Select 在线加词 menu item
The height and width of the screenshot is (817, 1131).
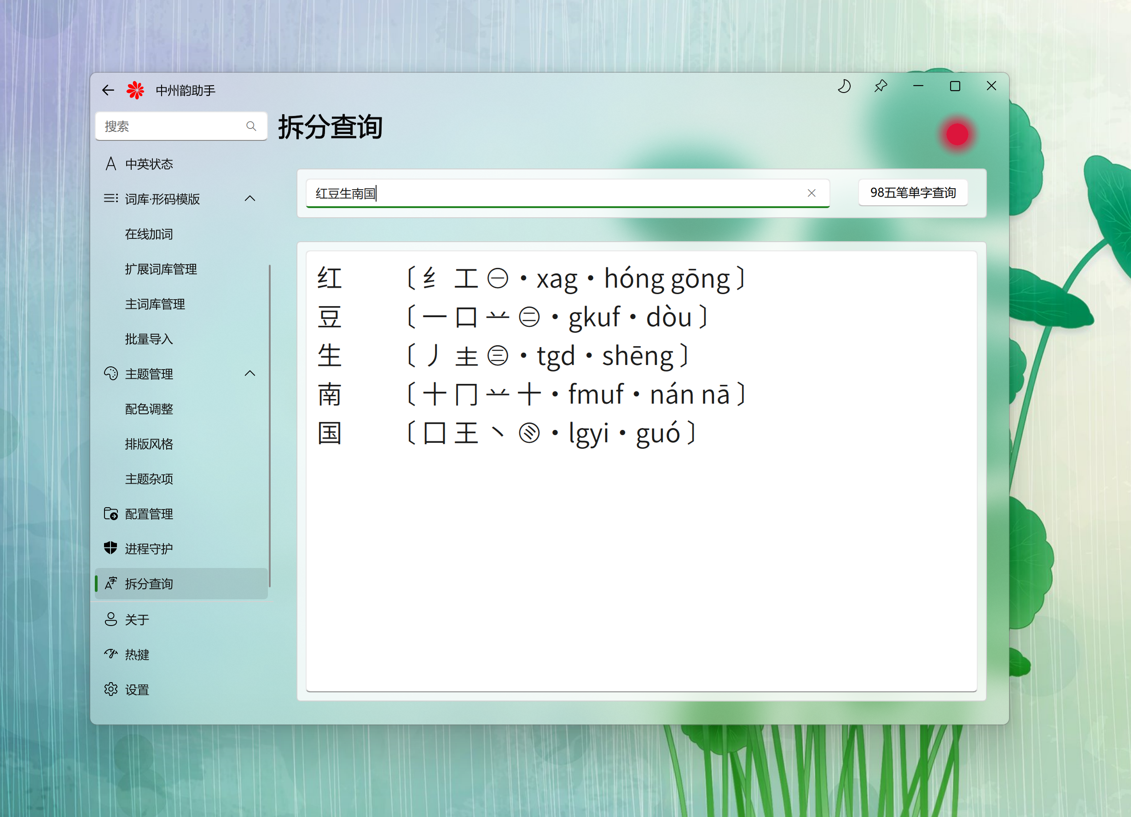coord(149,234)
